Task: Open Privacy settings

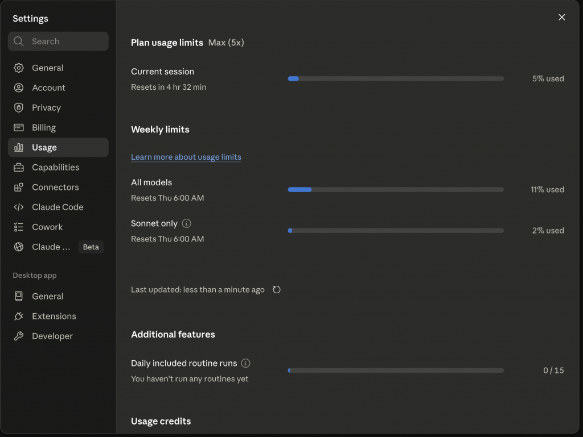Action: 58,107
